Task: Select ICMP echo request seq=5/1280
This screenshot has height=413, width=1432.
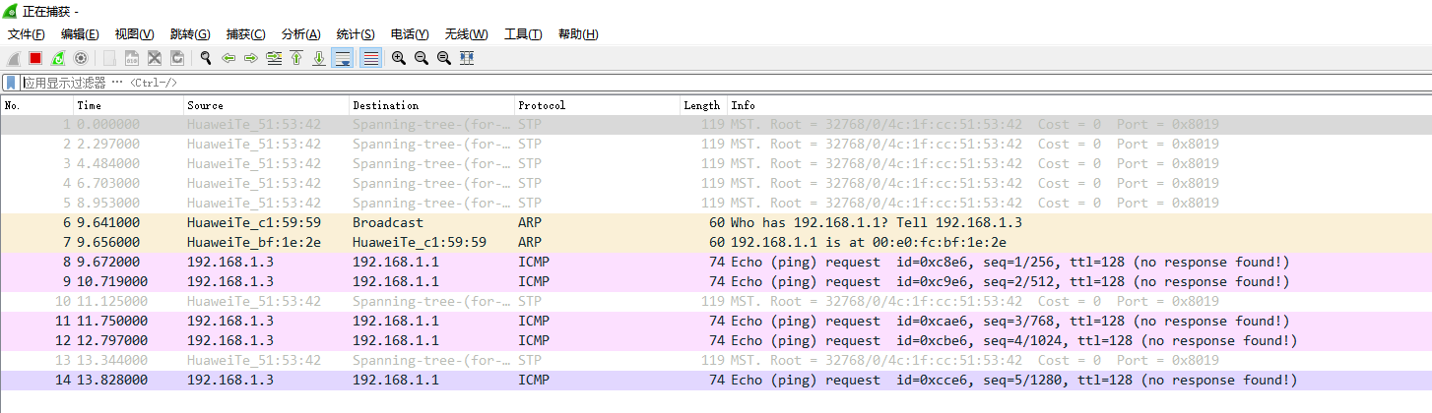Action: (x=716, y=380)
